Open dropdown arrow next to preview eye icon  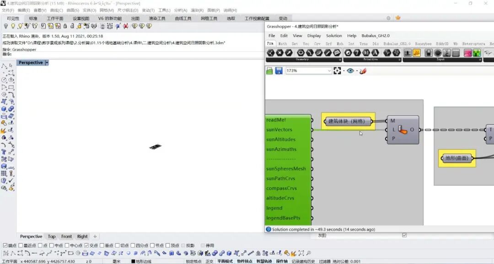(357, 71)
